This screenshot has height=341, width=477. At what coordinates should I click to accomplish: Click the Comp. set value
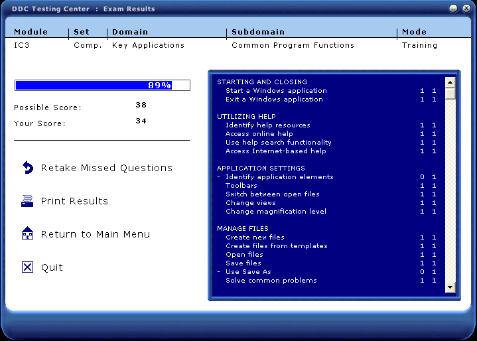click(88, 46)
